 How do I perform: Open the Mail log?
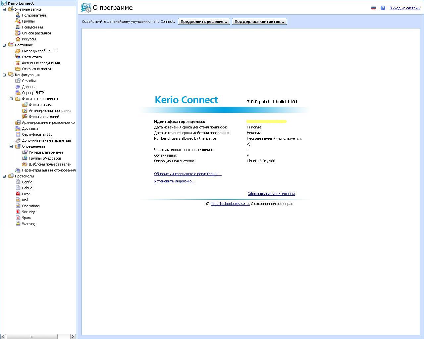(25, 200)
